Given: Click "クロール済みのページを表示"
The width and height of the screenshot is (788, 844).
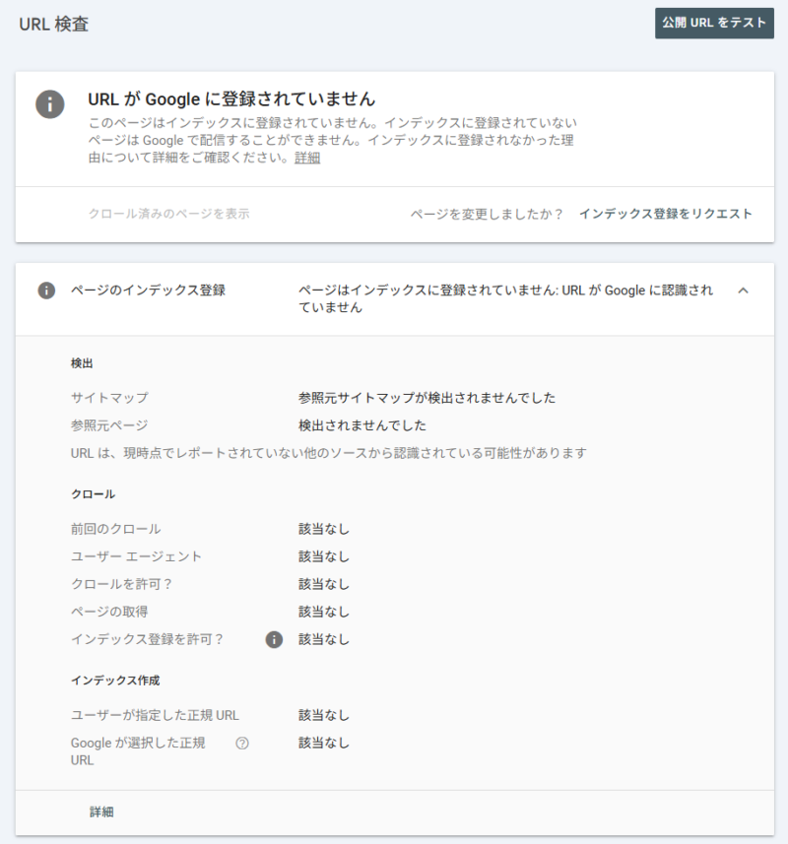Looking at the screenshot, I should click(167, 214).
